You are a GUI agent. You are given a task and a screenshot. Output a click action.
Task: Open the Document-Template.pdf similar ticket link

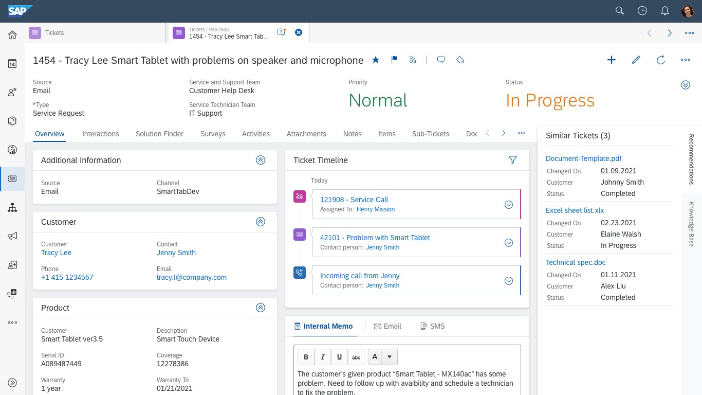point(583,158)
